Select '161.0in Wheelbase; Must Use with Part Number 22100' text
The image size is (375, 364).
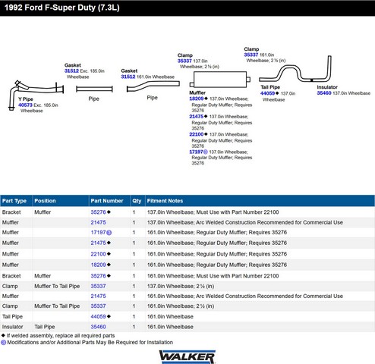point(213,276)
